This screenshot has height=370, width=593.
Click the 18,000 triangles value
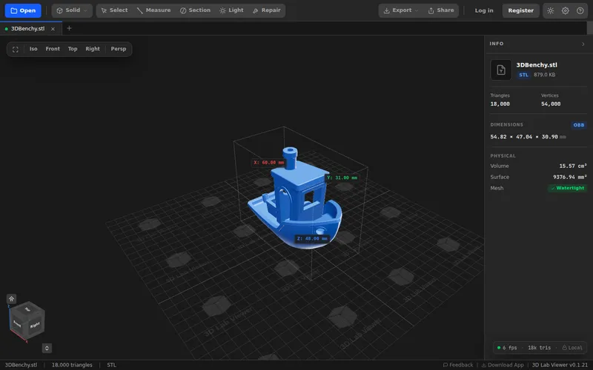tap(500, 104)
